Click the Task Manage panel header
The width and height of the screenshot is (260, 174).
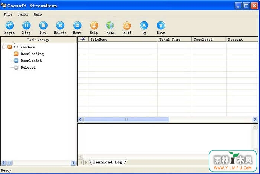coord(39,40)
